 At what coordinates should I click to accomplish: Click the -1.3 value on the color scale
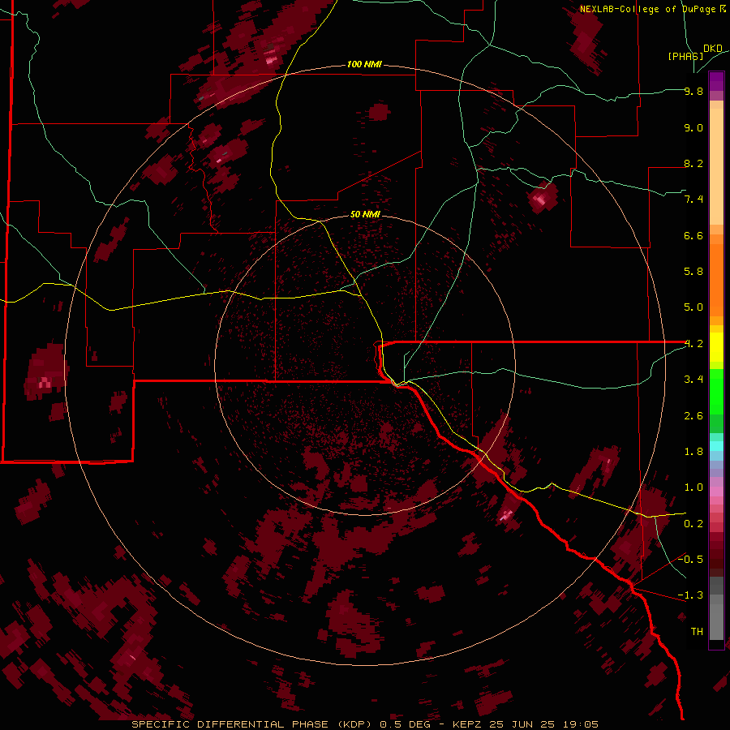pos(690,595)
